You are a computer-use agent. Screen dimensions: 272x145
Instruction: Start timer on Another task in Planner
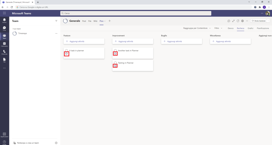coord(115,54)
